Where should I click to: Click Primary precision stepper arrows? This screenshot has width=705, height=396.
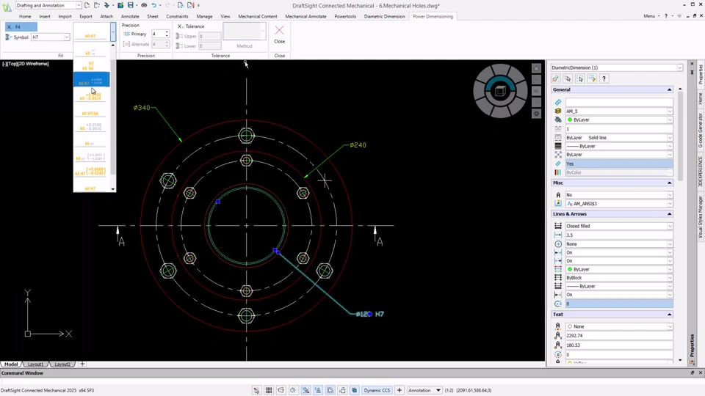pos(167,34)
